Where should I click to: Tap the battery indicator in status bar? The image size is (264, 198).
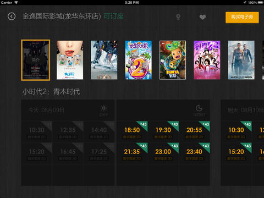click(260, 3)
